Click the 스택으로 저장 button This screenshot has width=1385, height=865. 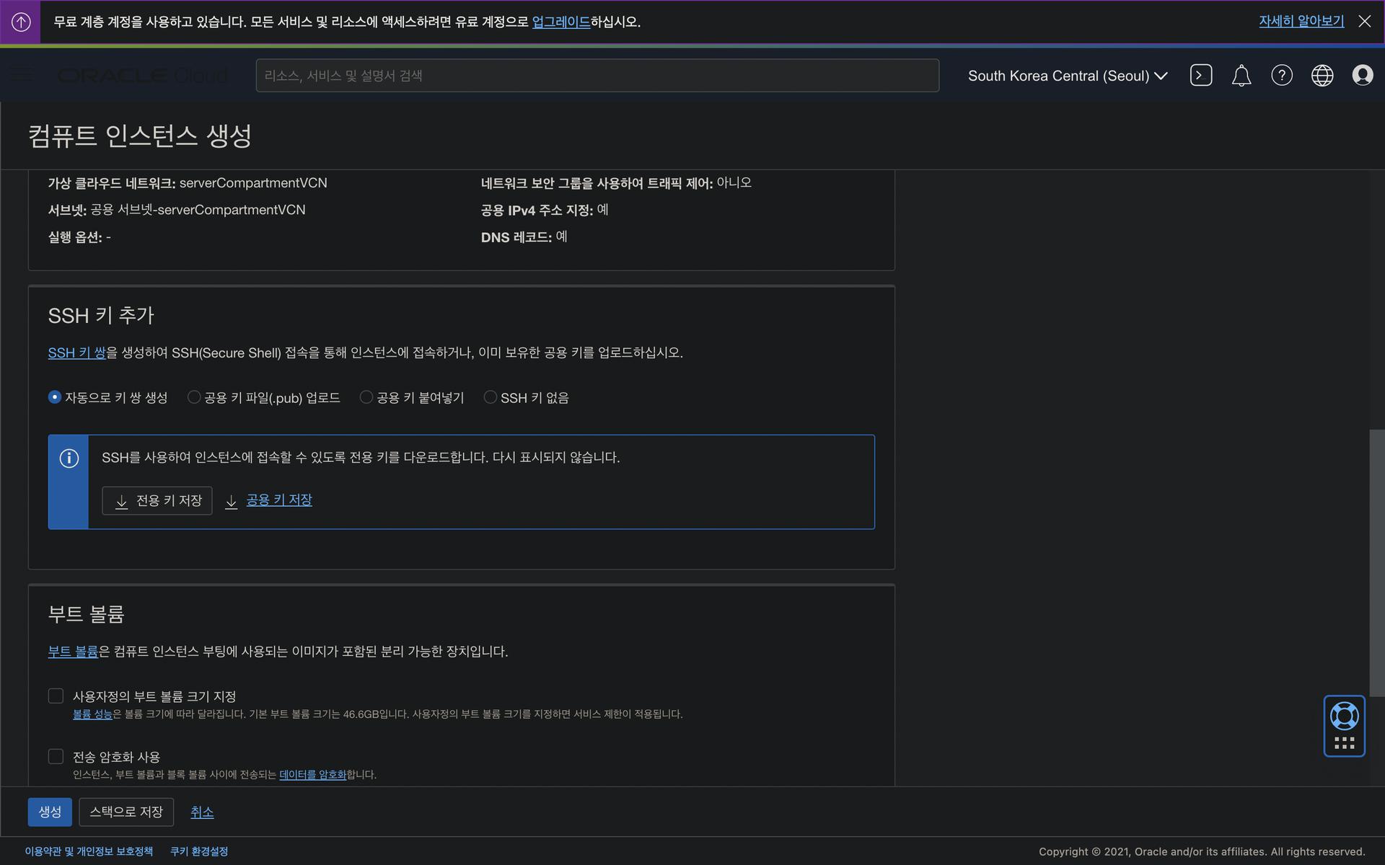(126, 812)
